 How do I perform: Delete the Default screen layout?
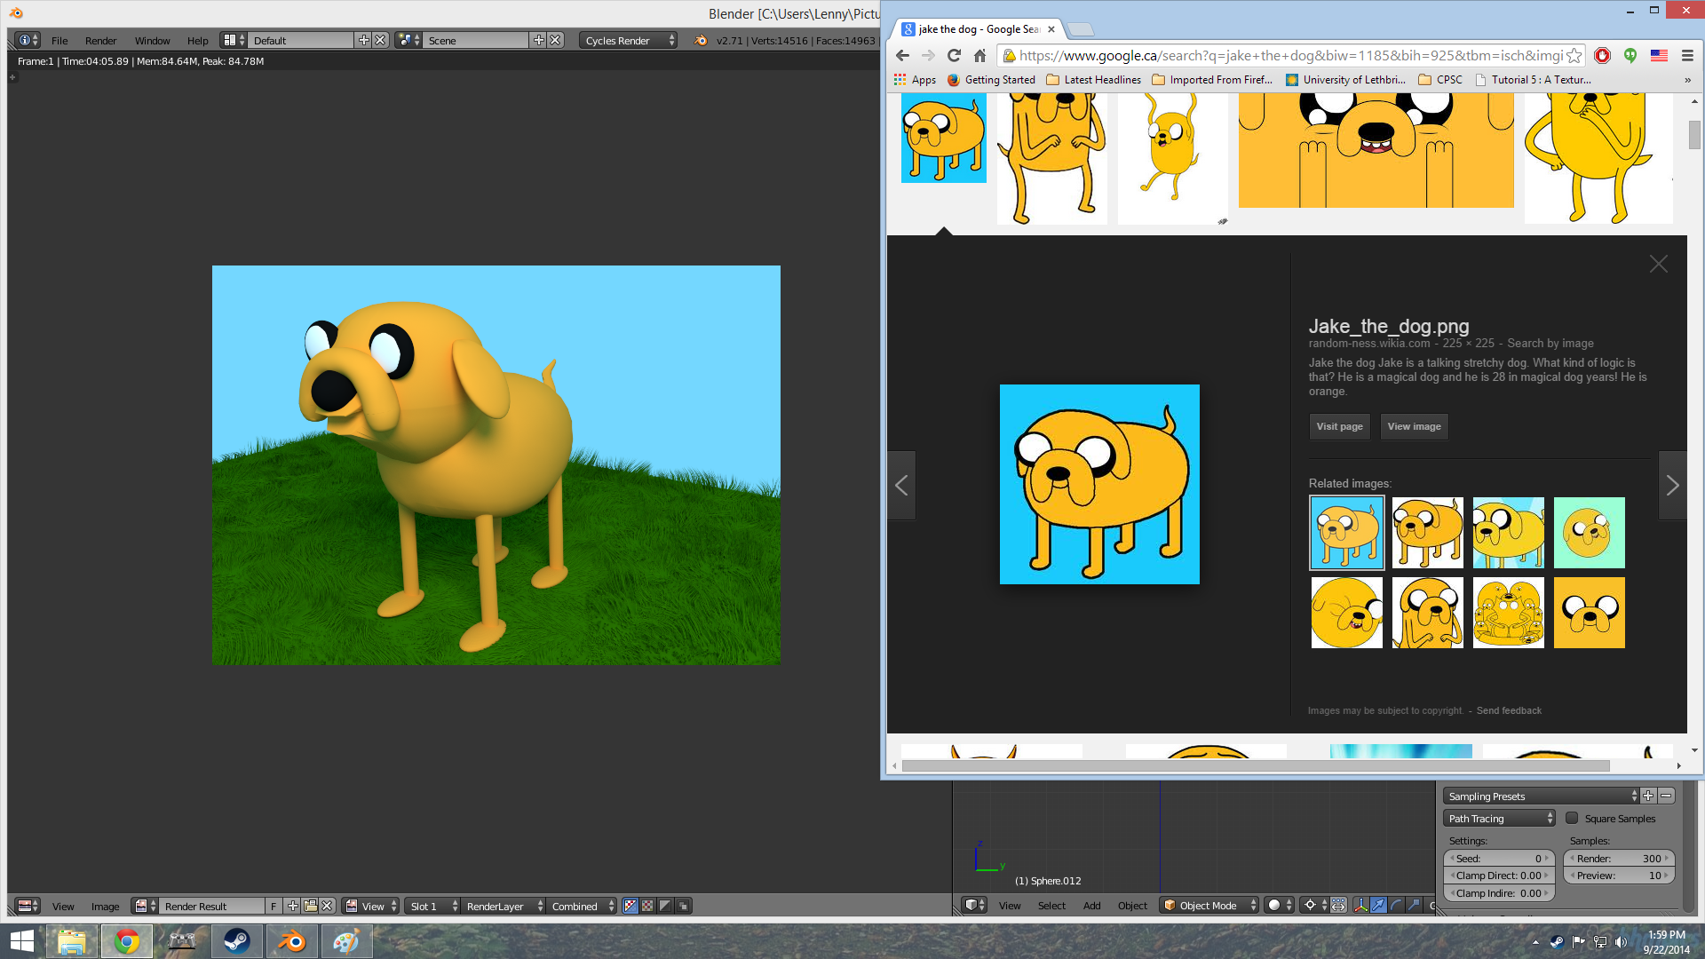tap(380, 40)
